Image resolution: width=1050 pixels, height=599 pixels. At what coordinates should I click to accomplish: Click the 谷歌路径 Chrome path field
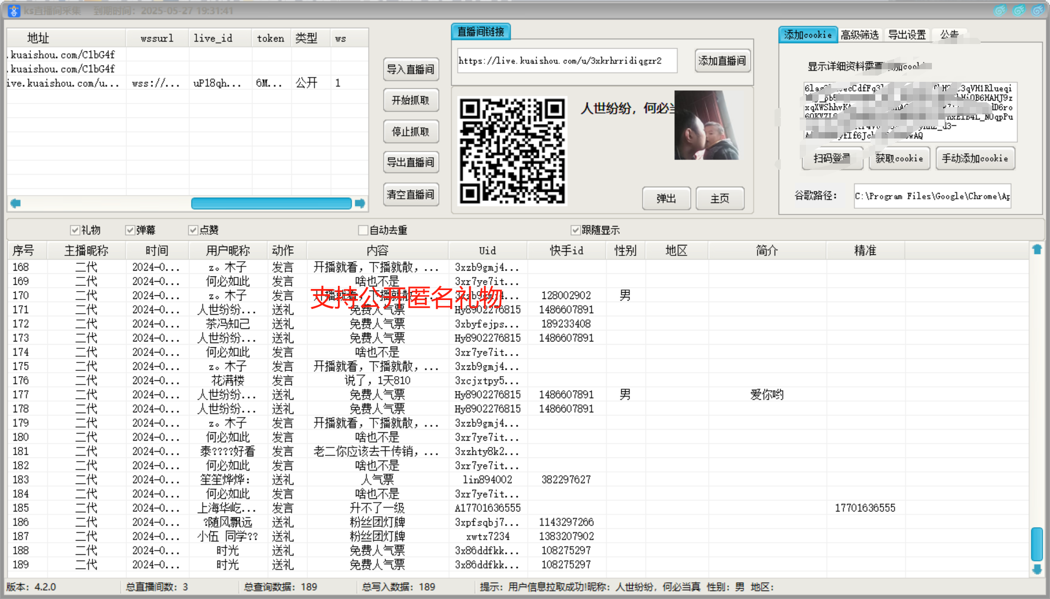click(932, 196)
